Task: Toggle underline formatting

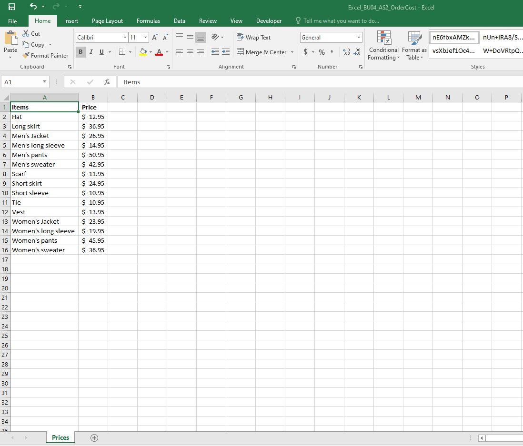Action: coord(101,52)
